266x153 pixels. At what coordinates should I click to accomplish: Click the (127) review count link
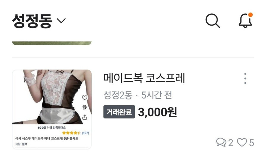click(85, 133)
